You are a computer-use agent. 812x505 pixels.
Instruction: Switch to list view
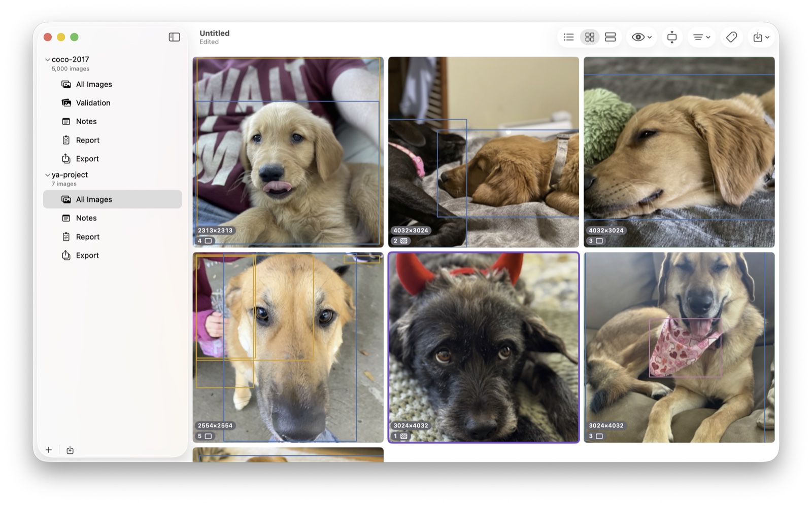(x=569, y=37)
